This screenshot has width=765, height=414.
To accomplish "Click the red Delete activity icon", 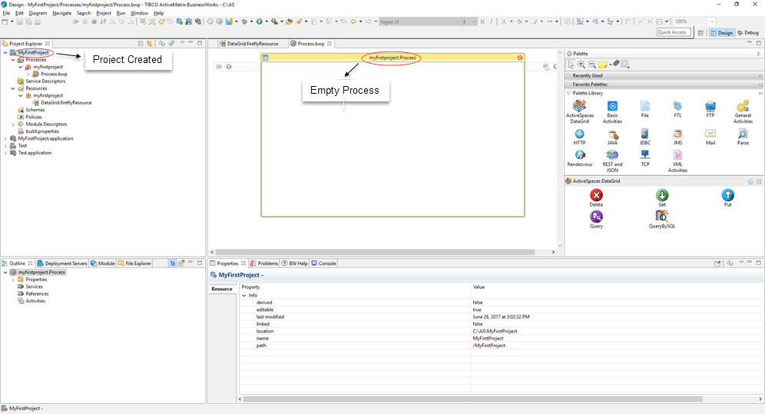I will [x=596, y=196].
